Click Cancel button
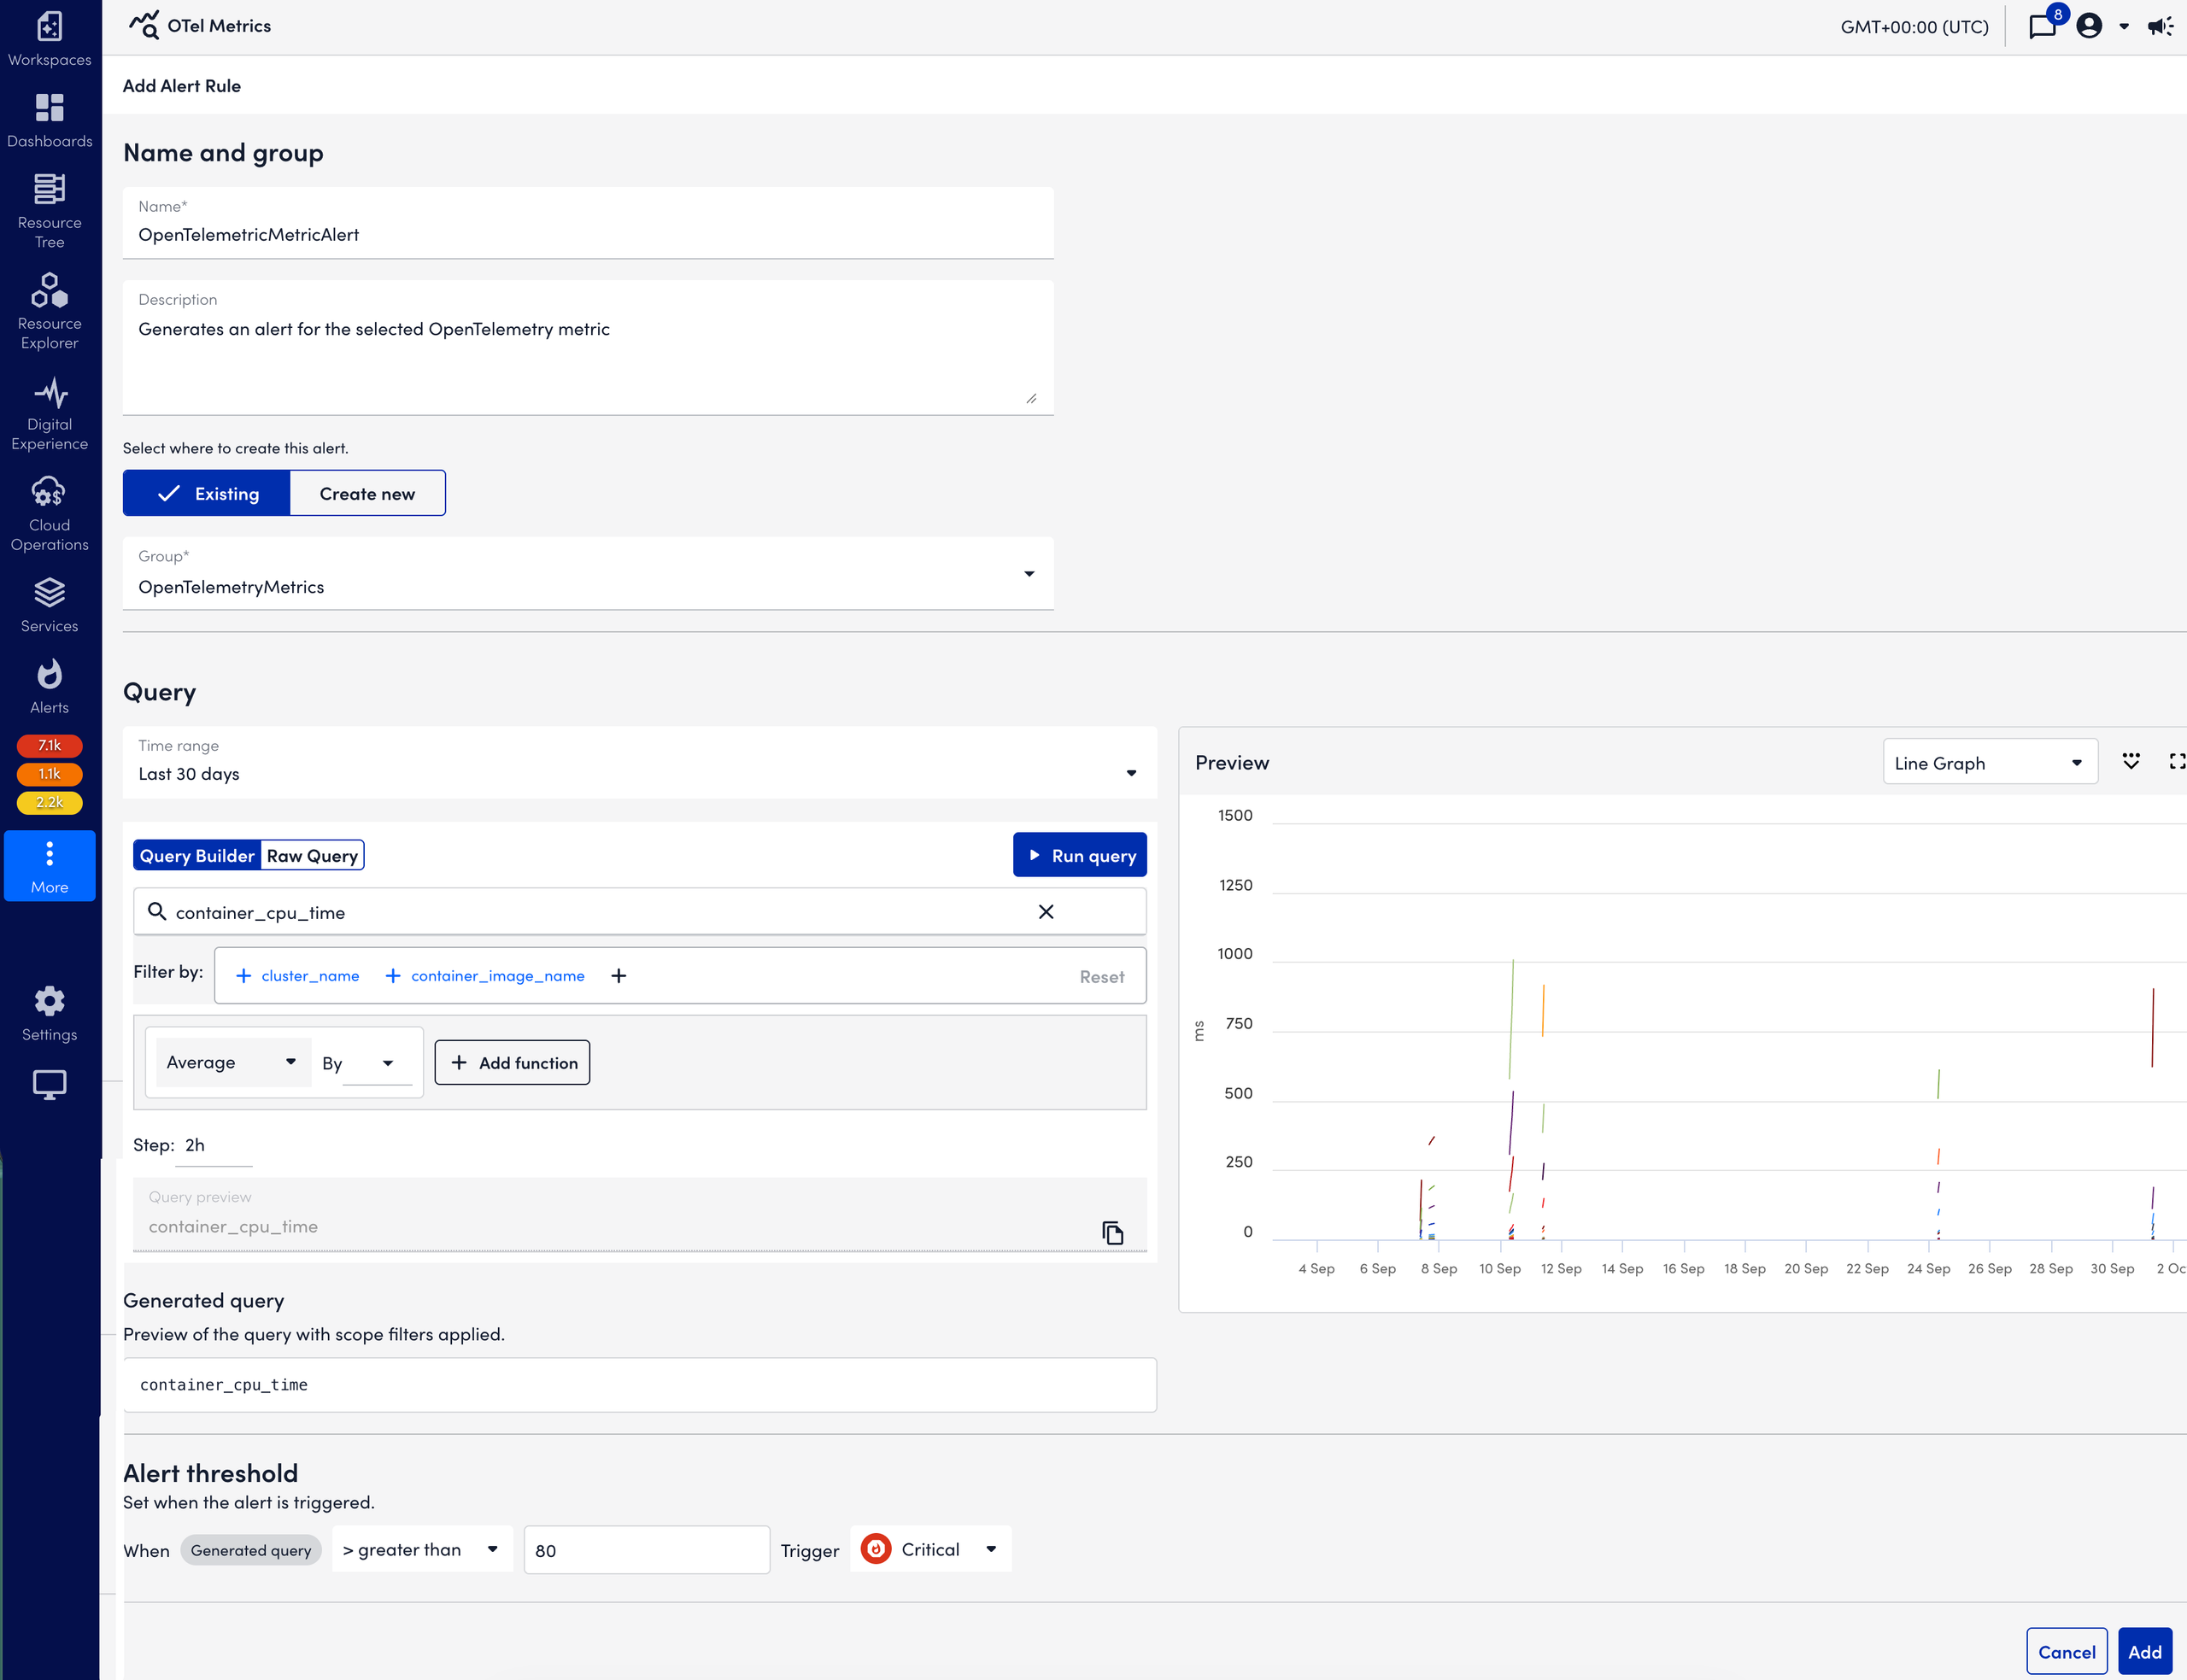The image size is (2187, 1680). coord(2066,1651)
